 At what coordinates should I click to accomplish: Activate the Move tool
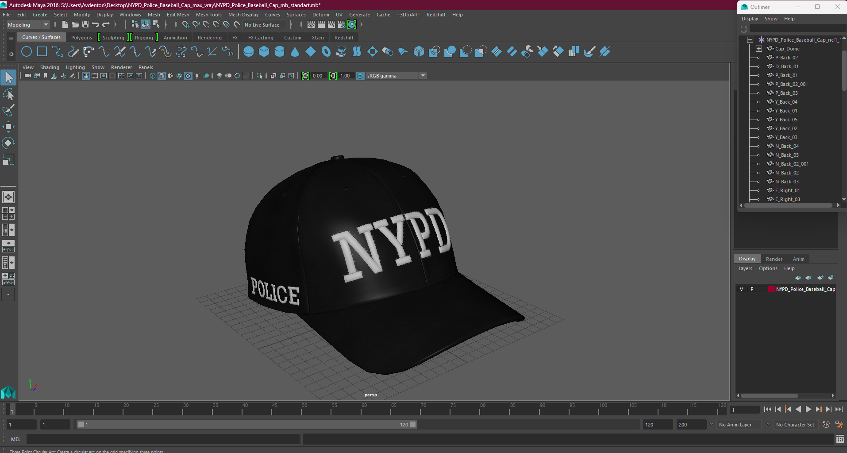tap(8, 127)
